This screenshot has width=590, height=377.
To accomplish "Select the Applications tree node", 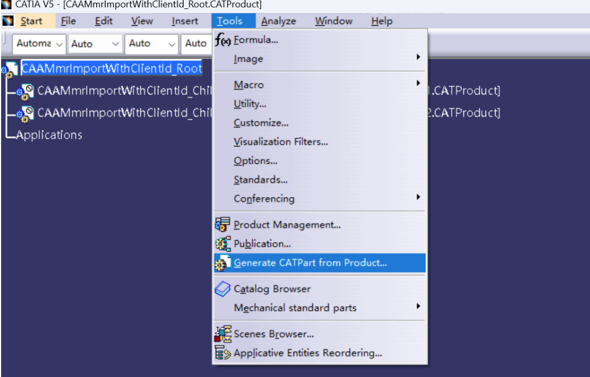I will [x=49, y=135].
